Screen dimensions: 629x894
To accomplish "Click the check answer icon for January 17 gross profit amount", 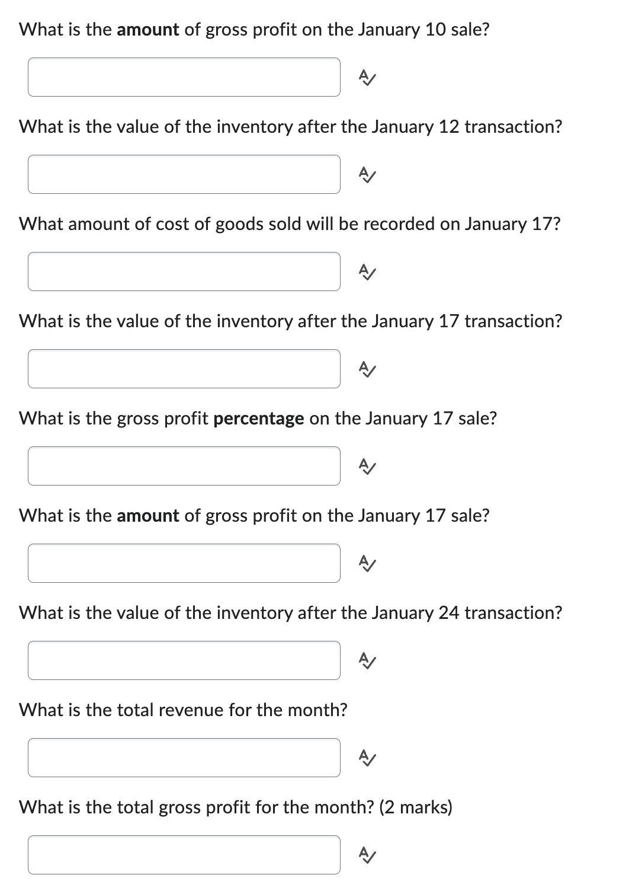I will pyautogui.click(x=366, y=564).
